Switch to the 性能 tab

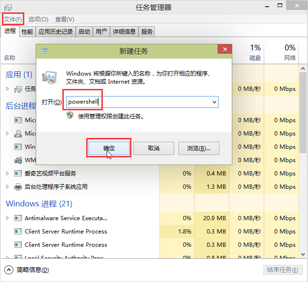point(27,32)
